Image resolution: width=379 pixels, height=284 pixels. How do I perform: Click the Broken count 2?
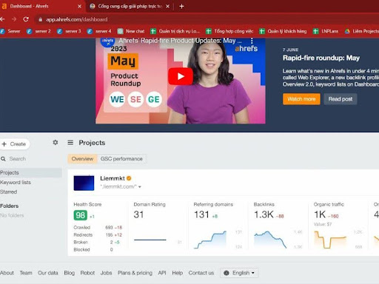click(112, 242)
